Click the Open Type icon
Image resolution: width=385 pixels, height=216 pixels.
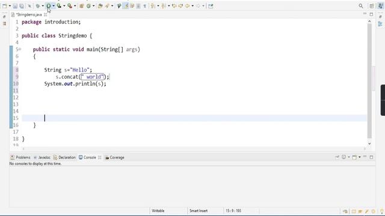[100, 6]
